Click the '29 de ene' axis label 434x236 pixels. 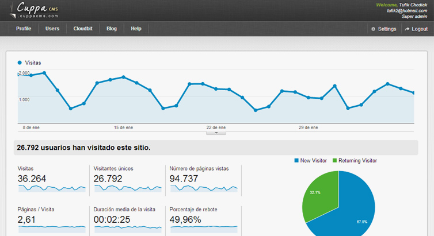pos(309,127)
